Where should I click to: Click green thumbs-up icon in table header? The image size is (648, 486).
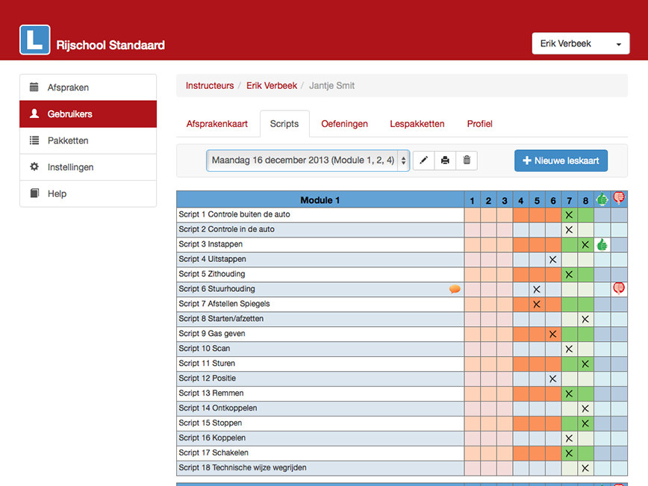tap(602, 199)
